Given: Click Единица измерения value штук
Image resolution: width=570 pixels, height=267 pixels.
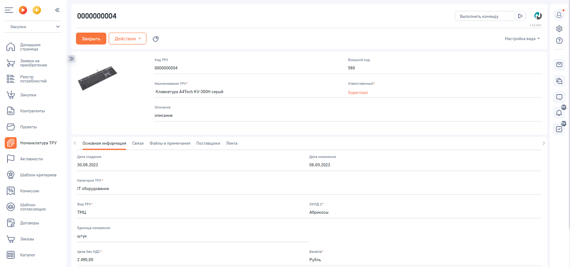Looking at the screenshot, I should coord(82,236).
